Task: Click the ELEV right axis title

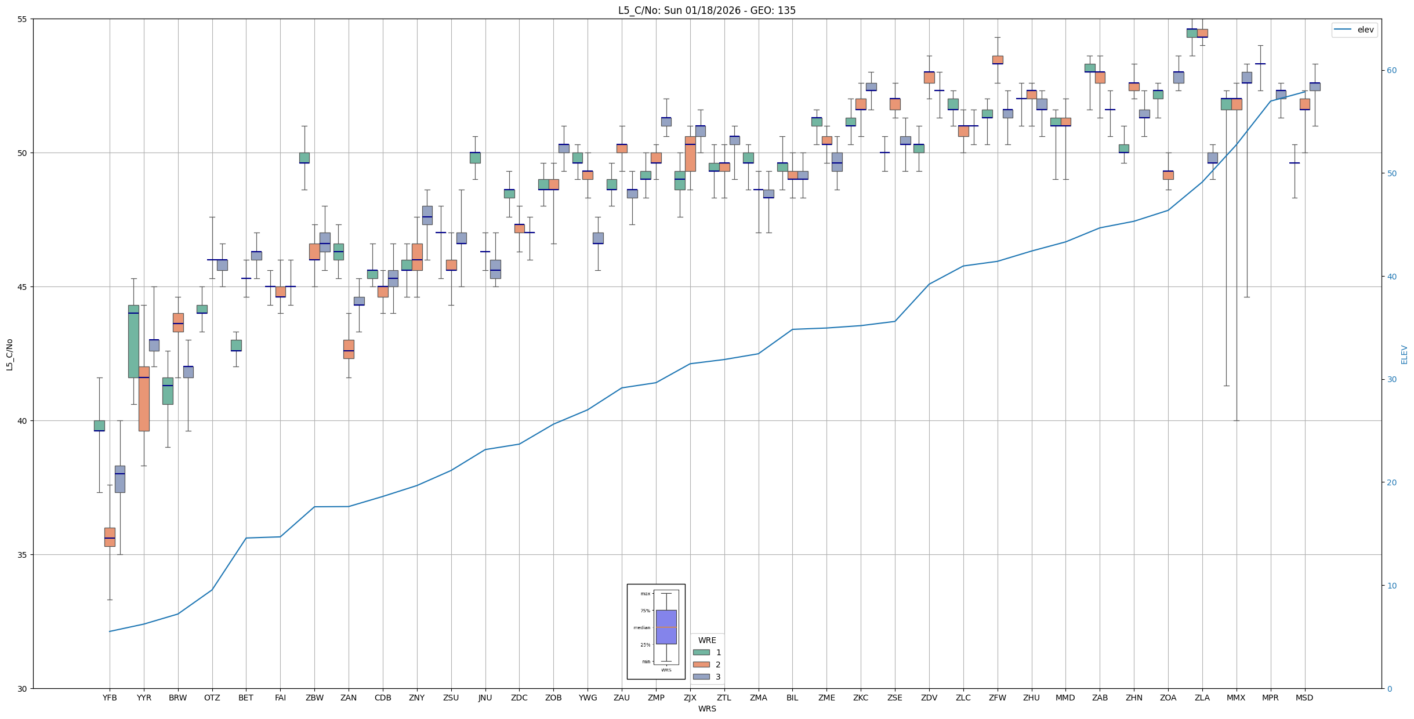Action: [1404, 354]
